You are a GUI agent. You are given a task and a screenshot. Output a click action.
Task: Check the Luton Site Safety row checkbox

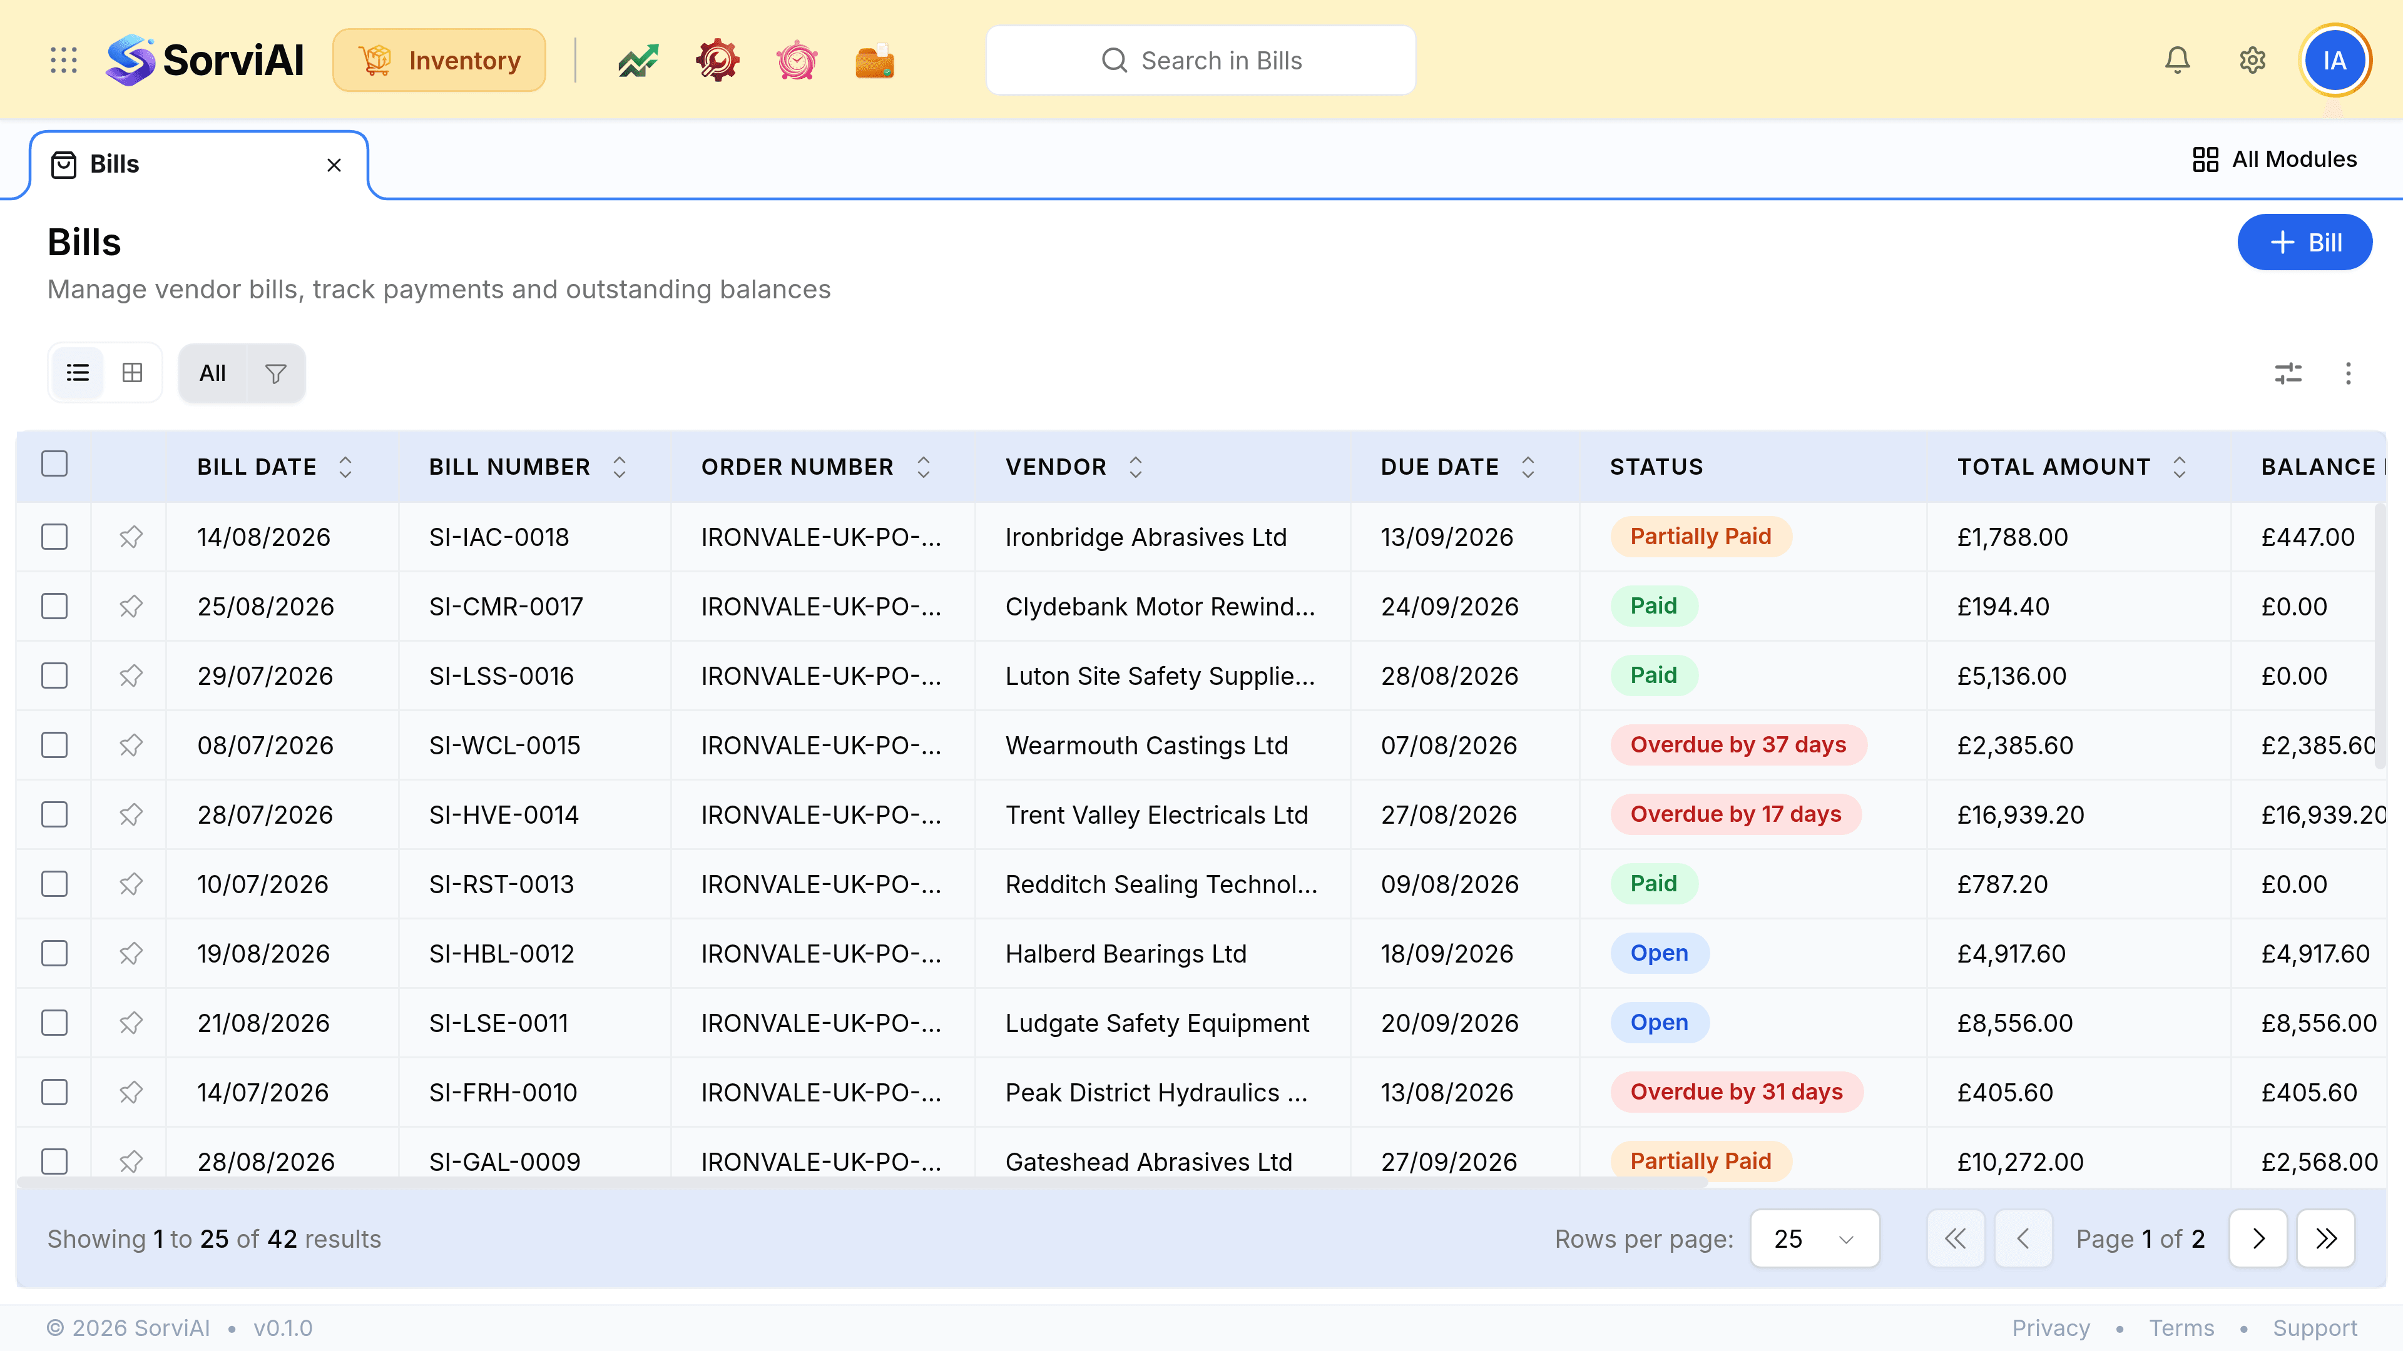[55, 676]
